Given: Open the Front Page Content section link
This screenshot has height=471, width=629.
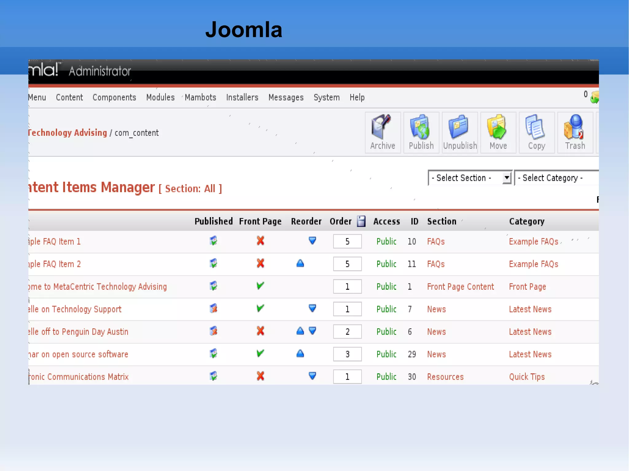Looking at the screenshot, I should [x=460, y=287].
